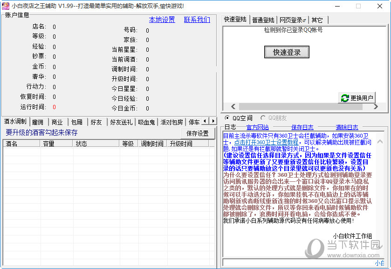Open the 其它 tab

point(317,20)
